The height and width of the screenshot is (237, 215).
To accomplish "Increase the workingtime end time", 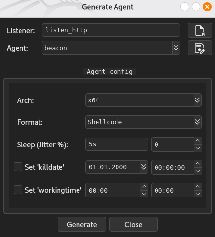I will pos(198,187).
